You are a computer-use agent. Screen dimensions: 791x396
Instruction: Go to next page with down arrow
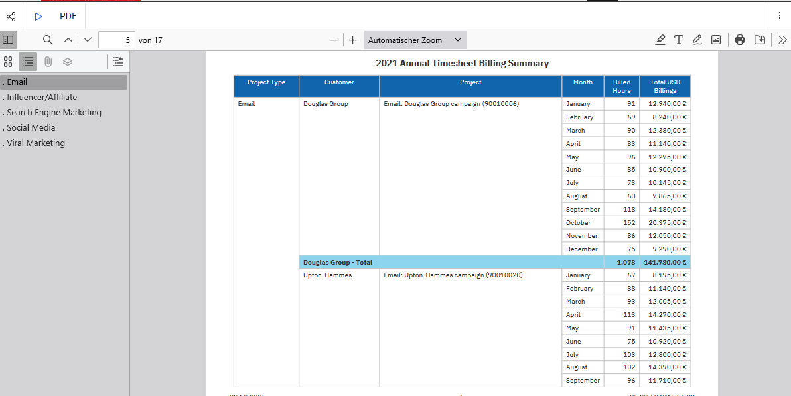[x=88, y=40]
